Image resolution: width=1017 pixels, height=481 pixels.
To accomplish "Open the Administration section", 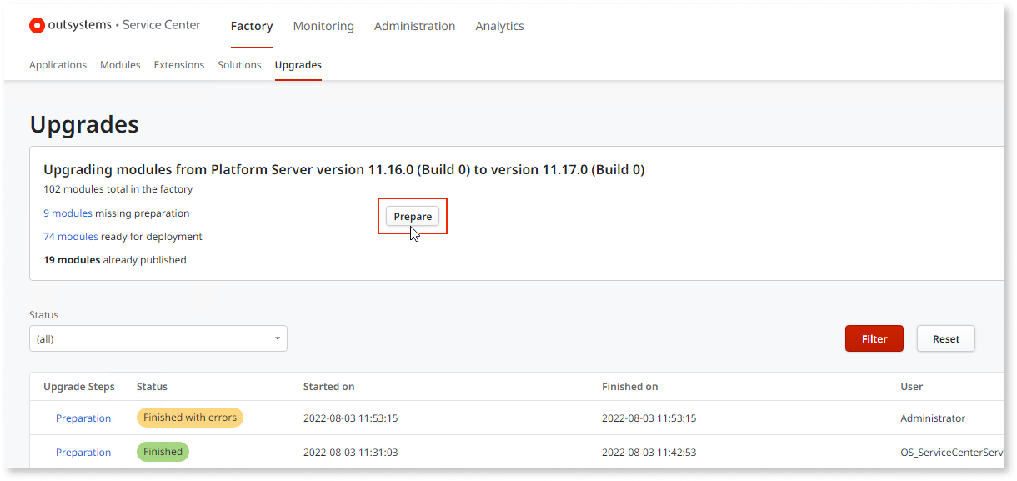I will coord(414,26).
